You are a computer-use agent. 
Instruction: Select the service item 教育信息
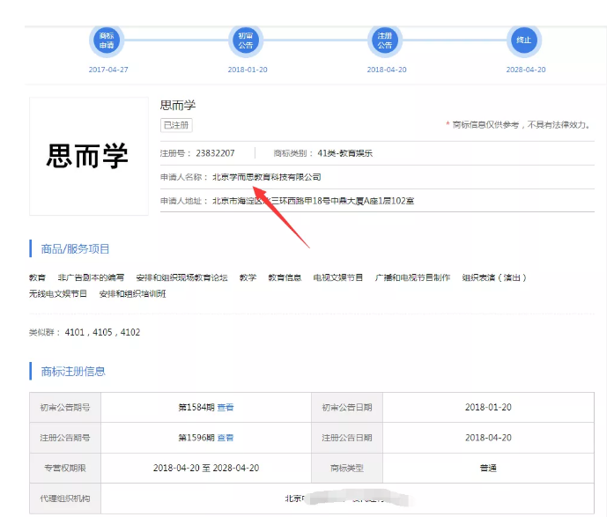[x=285, y=277]
